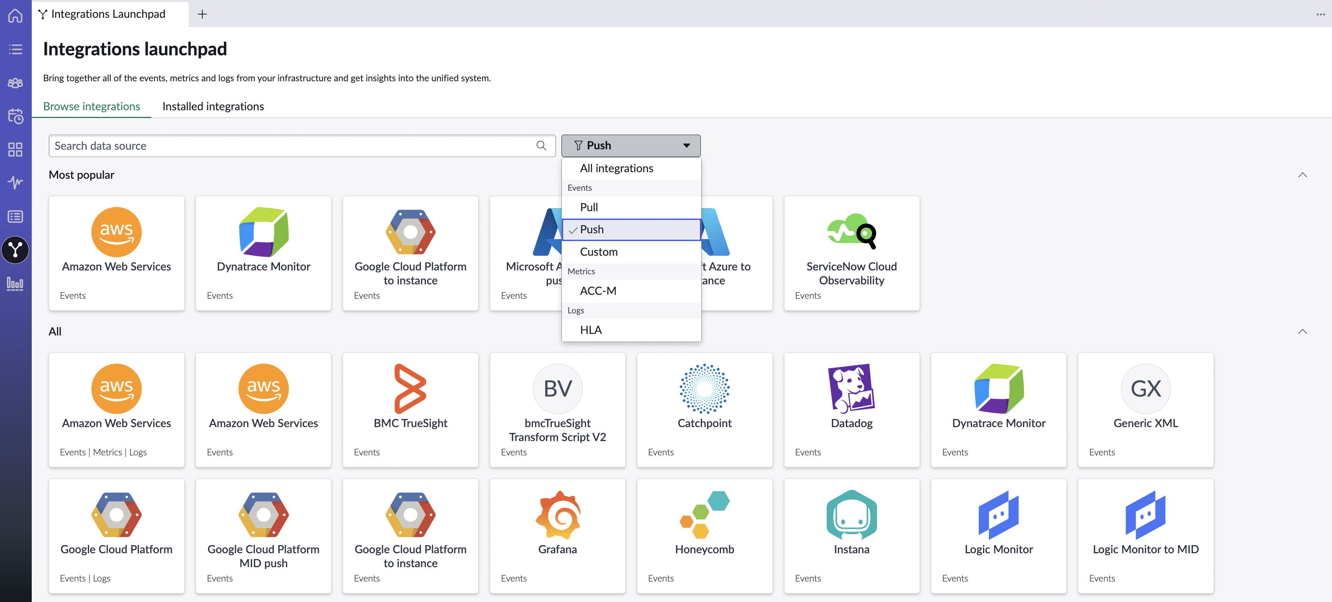1332x602 pixels.
Task: Open the dashboard grid sidebar icon
Action: click(15, 150)
